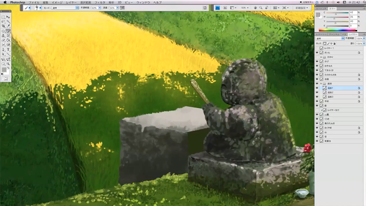Select the Paint Bucket tool

click(x=8, y=40)
